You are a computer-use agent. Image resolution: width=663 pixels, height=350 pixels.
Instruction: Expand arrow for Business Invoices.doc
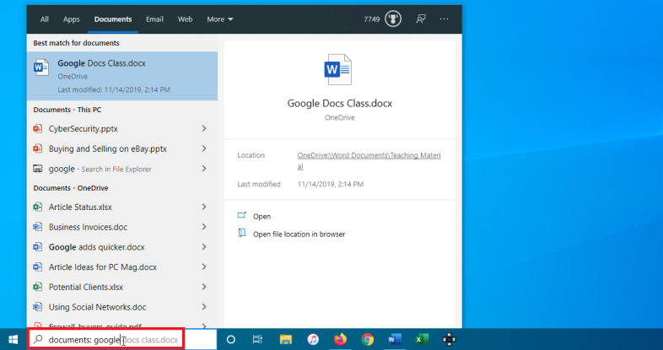204,227
